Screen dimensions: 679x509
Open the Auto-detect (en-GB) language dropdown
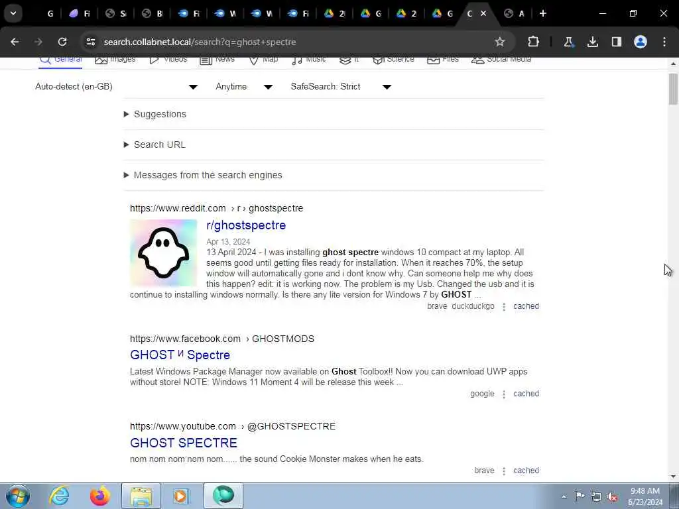point(117,87)
